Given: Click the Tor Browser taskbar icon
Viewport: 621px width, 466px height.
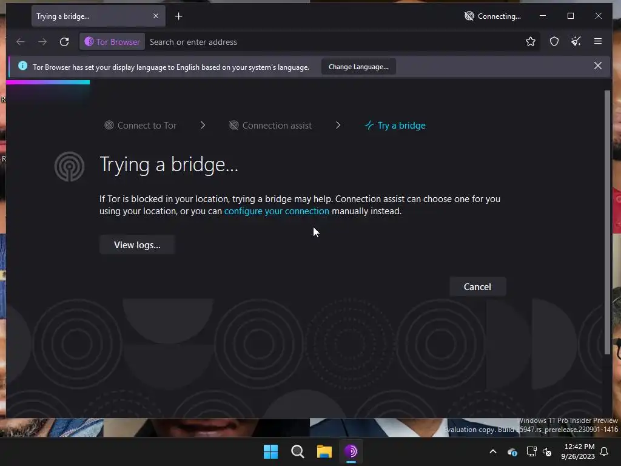Looking at the screenshot, I should tap(351, 451).
